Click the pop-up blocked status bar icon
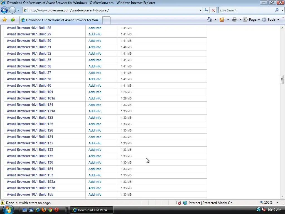This screenshot has height=214, width=285. click(x=178, y=203)
